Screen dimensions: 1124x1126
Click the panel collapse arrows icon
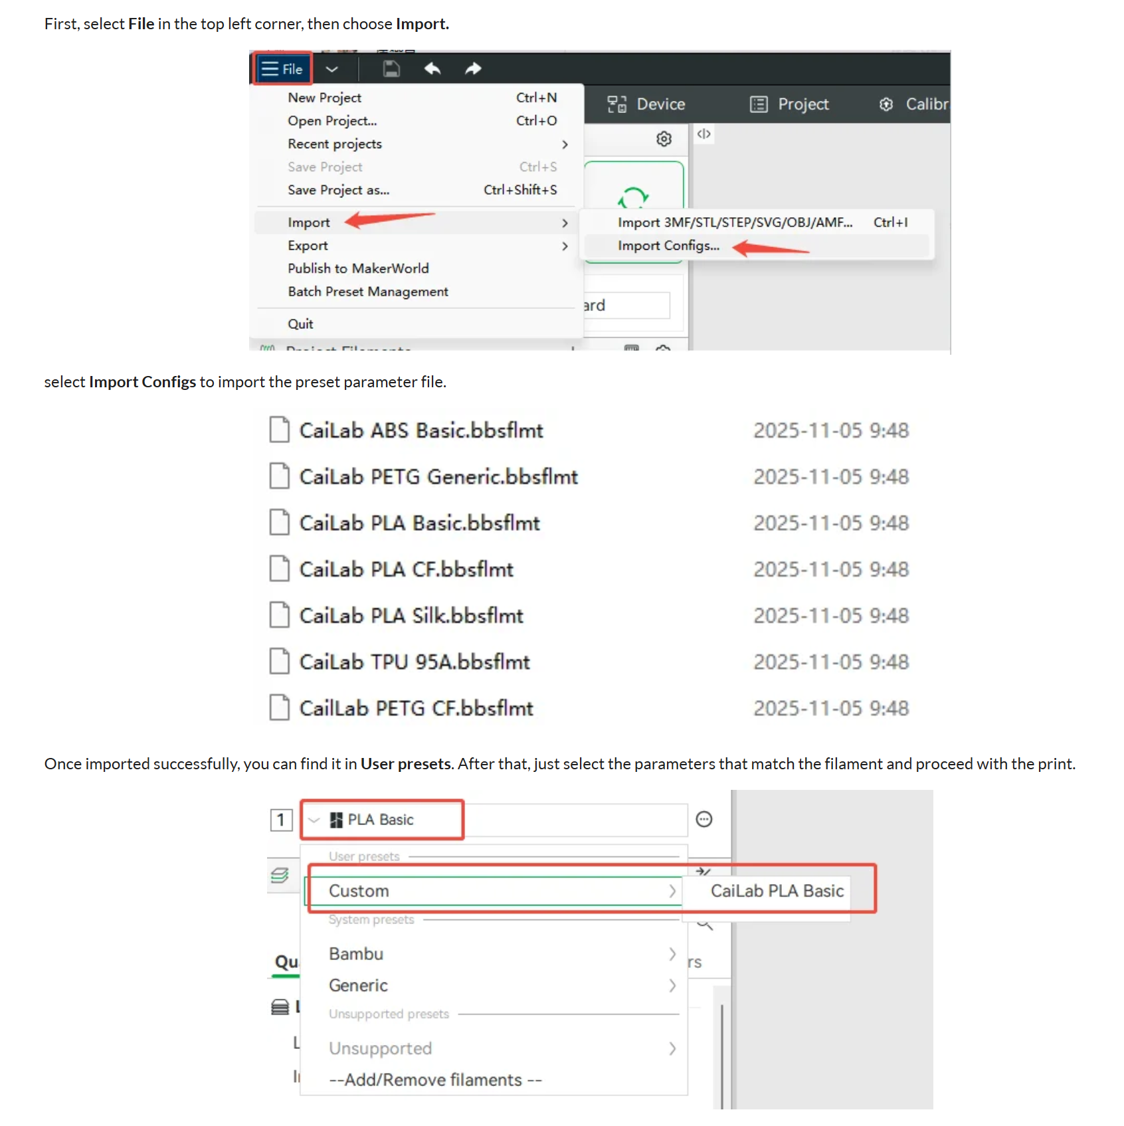coord(703,134)
